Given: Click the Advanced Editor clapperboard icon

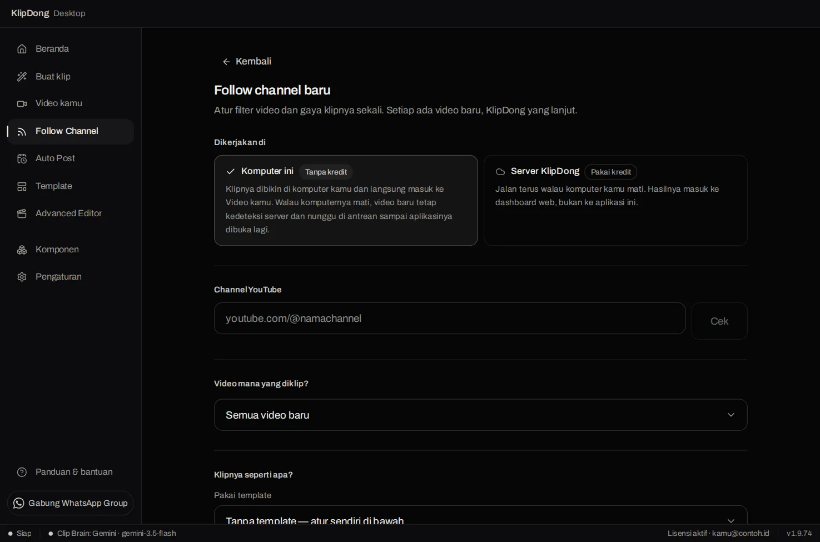Looking at the screenshot, I should click(22, 213).
